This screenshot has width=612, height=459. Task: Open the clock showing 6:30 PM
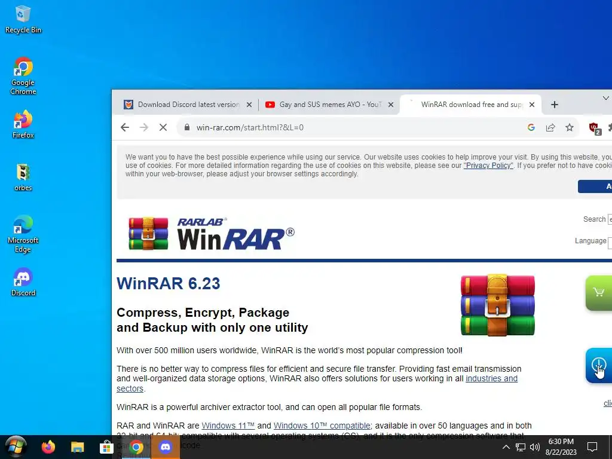561,447
